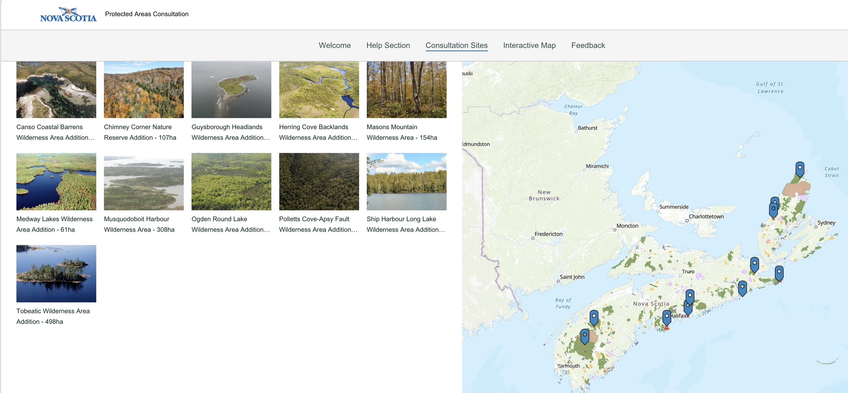Click the Nova Scotia logo
848x393 pixels.
click(x=68, y=14)
